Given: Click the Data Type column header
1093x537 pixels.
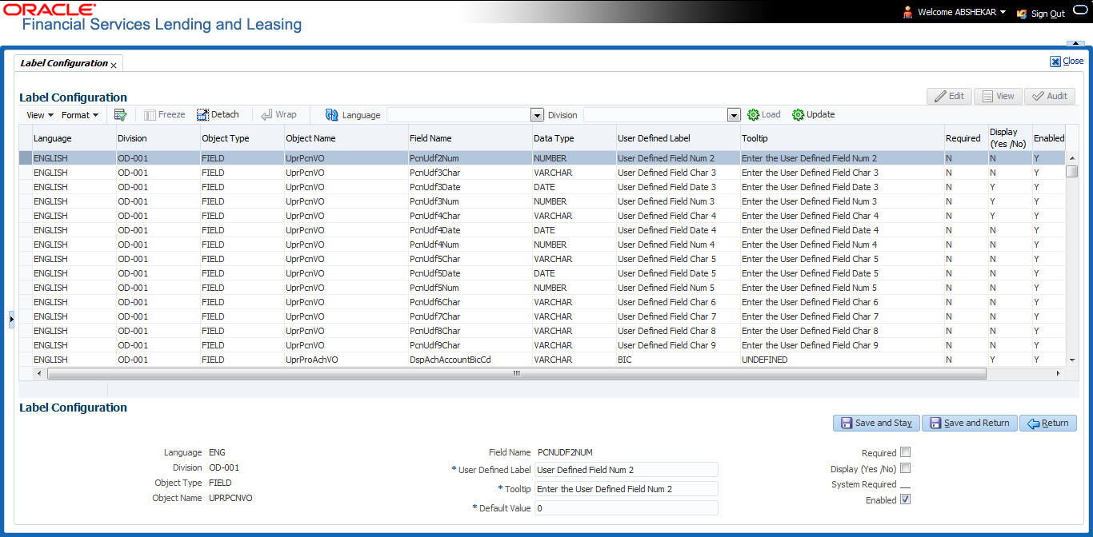Looking at the screenshot, I should 574,138.
